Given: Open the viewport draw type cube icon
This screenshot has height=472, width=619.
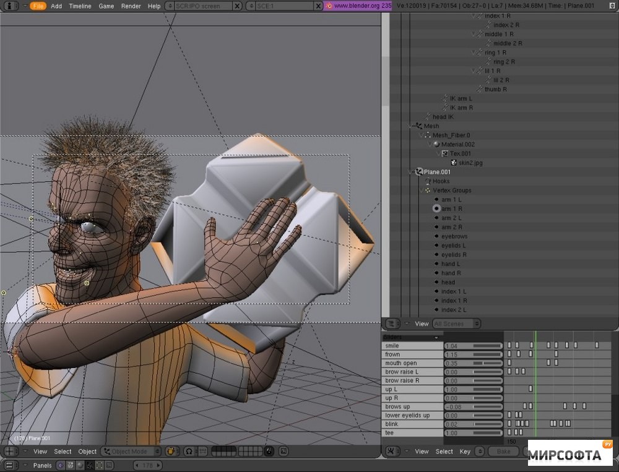Looking at the screenshot, I should pyautogui.click(x=172, y=451).
